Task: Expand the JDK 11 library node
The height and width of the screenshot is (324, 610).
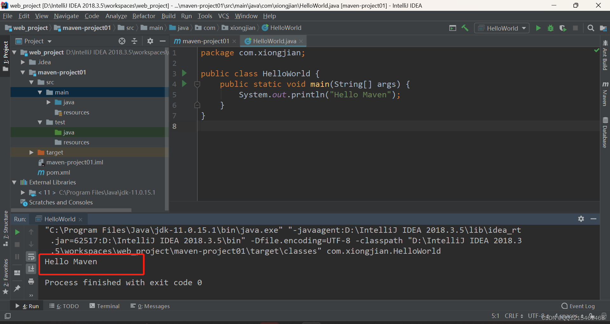Action: click(23, 193)
